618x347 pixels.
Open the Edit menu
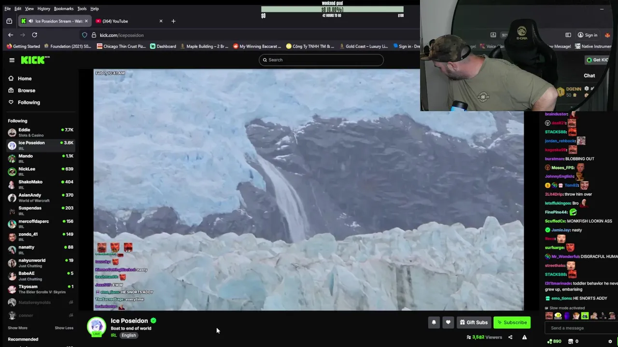tap(18, 9)
